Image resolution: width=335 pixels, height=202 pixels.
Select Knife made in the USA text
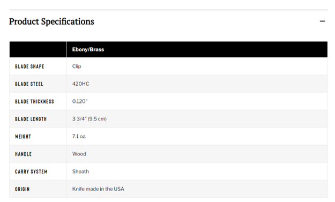(x=98, y=189)
